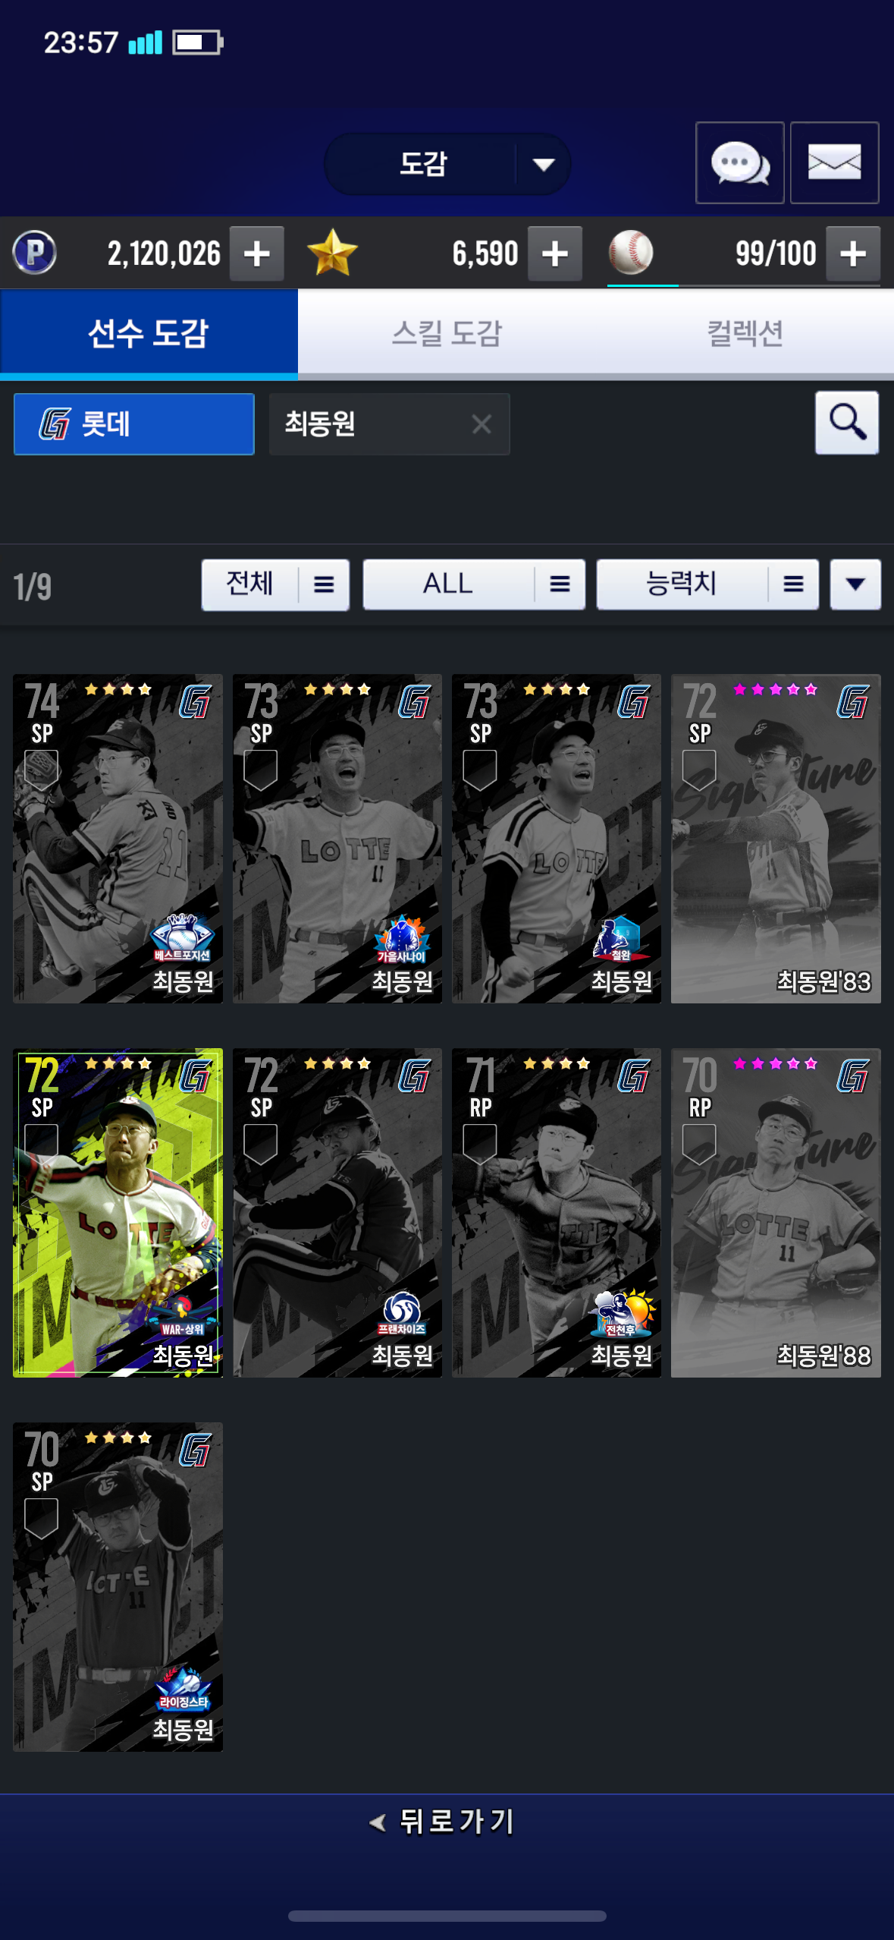The width and height of the screenshot is (894, 1940).
Task: Tap the gold star currency icon
Action: tap(332, 253)
